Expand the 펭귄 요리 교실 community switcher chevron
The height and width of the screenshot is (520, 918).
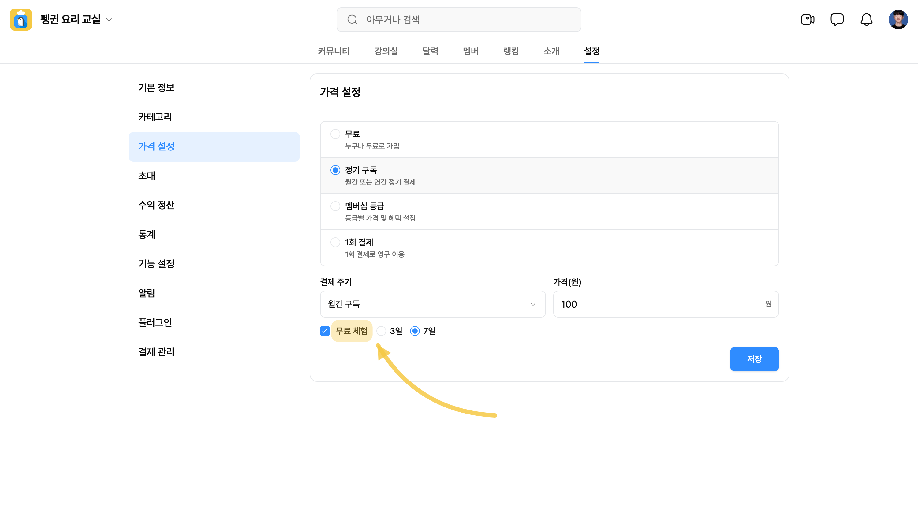tap(109, 20)
